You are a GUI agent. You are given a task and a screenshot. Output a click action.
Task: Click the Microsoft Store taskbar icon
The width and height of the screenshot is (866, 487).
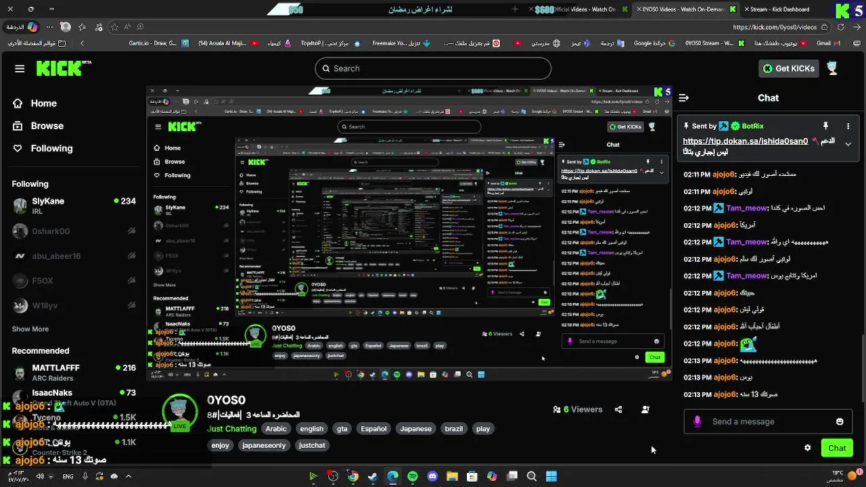tap(472, 476)
